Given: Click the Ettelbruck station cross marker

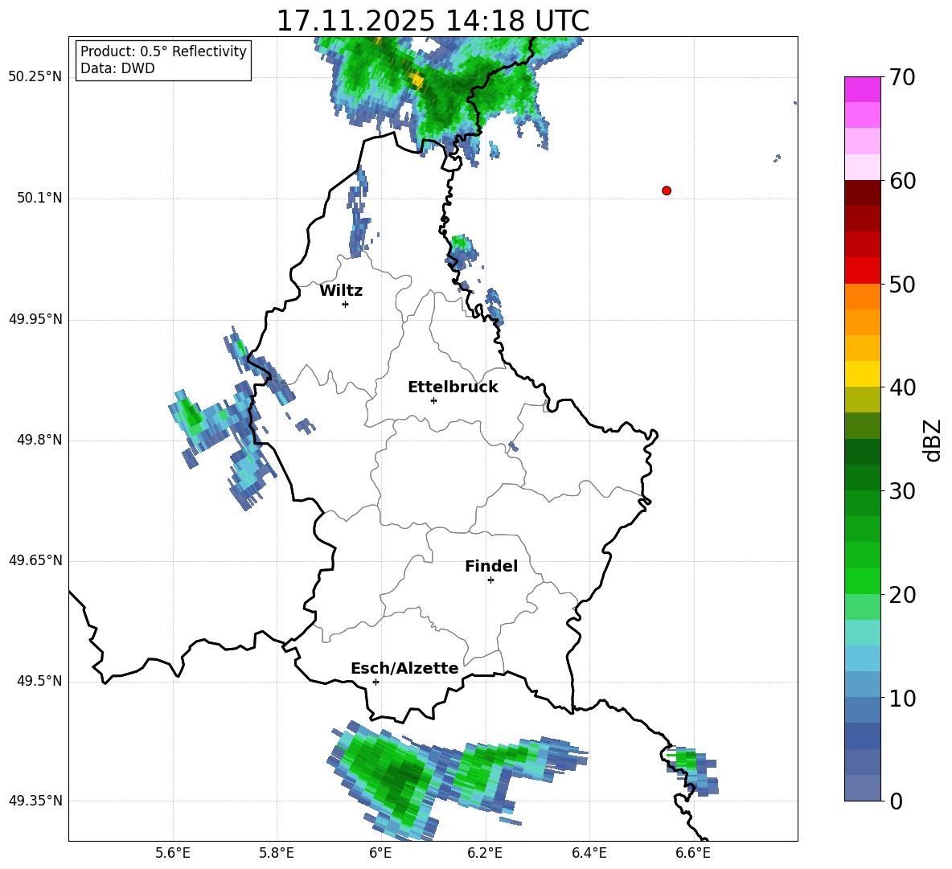Looking at the screenshot, I should tap(433, 400).
